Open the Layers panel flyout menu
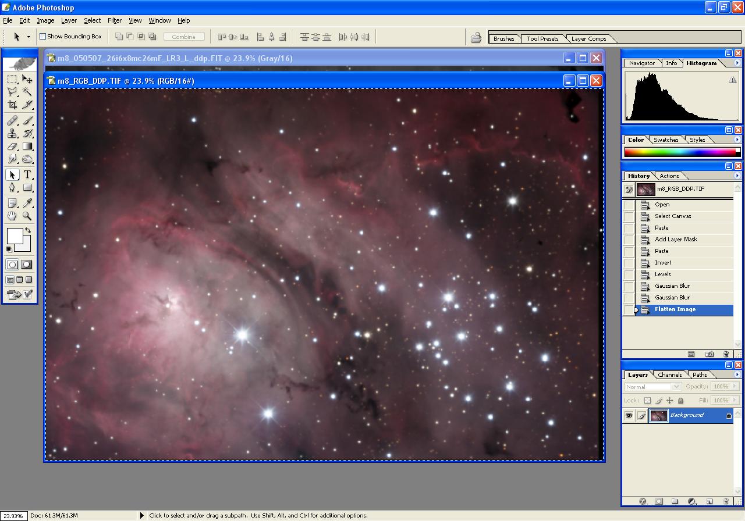The width and height of the screenshot is (745, 521). click(737, 374)
